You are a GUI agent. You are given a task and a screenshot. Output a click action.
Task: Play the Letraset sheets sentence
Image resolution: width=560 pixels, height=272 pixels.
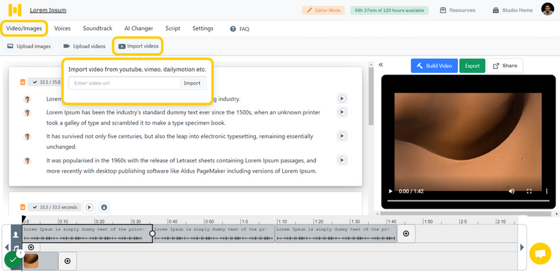coord(342,160)
